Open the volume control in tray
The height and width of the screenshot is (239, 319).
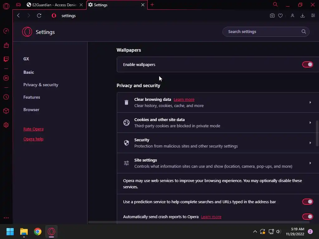click(279, 232)
